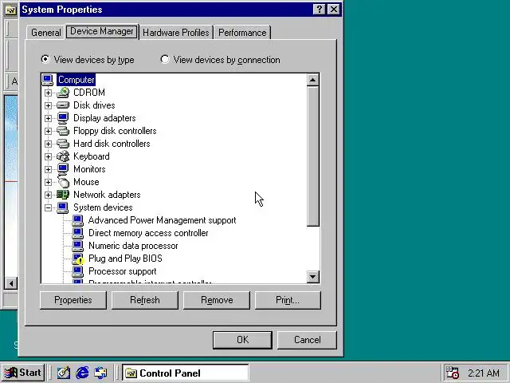Expand the Keyboard node

pyautogui.click(x=48, y=156)
